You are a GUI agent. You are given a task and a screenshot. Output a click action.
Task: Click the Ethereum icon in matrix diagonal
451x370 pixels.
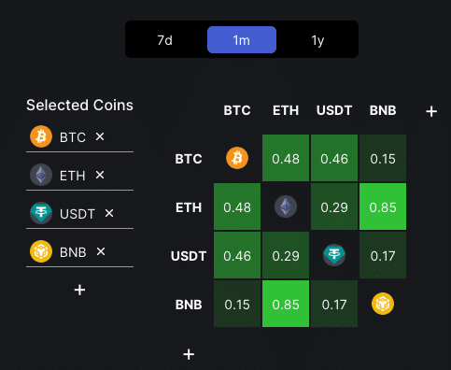click(x=286, y=206)
